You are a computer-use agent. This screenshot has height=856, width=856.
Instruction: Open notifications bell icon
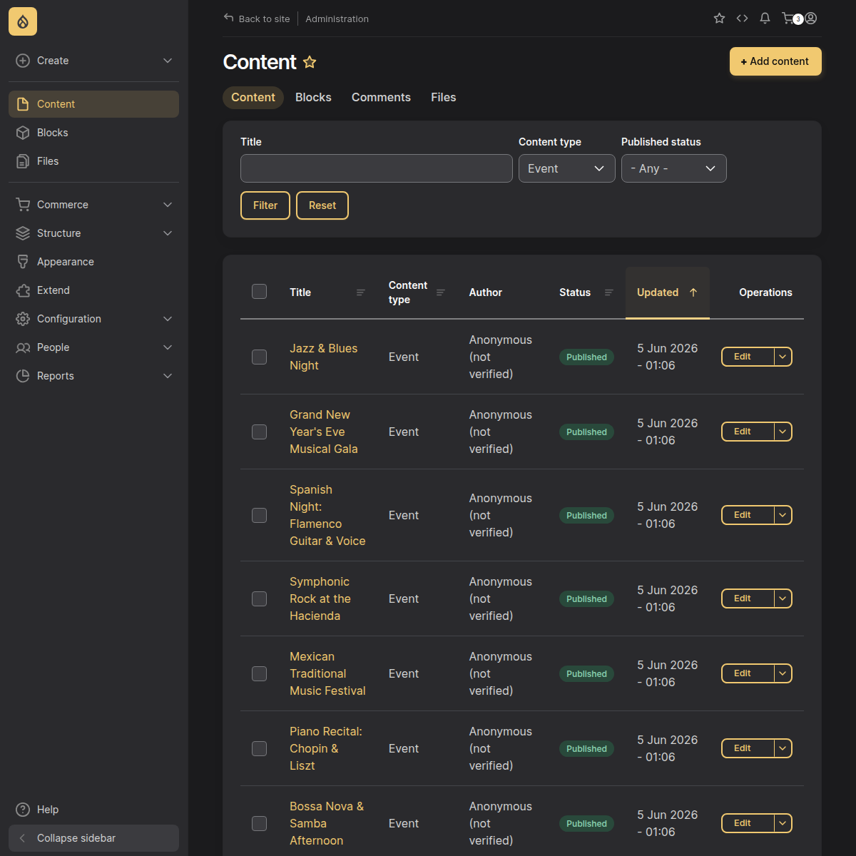tap(765, 19)
